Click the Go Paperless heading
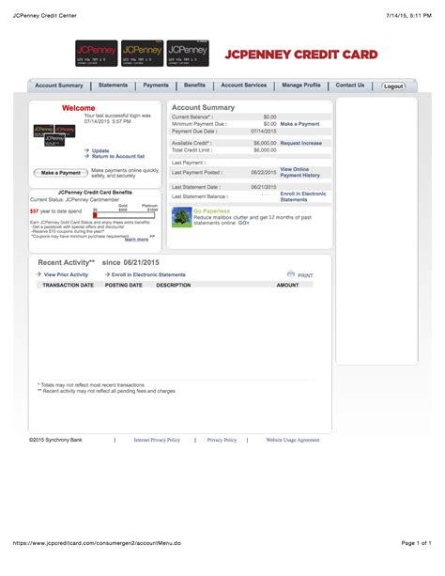 [212, 210]
